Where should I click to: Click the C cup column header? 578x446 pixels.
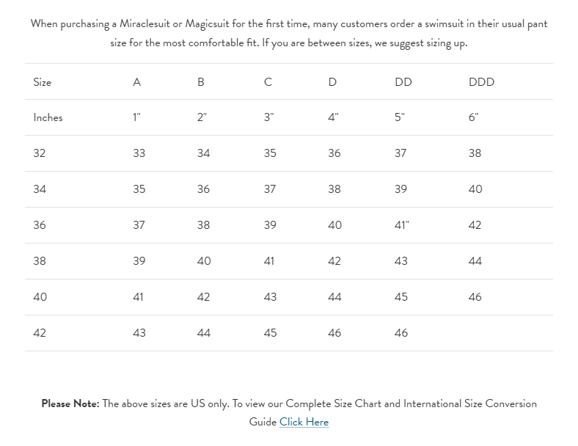(268, 82)
